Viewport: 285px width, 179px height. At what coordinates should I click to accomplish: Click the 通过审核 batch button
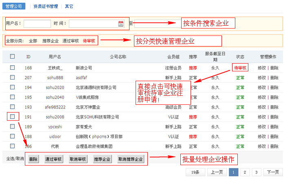pos(53,159)
